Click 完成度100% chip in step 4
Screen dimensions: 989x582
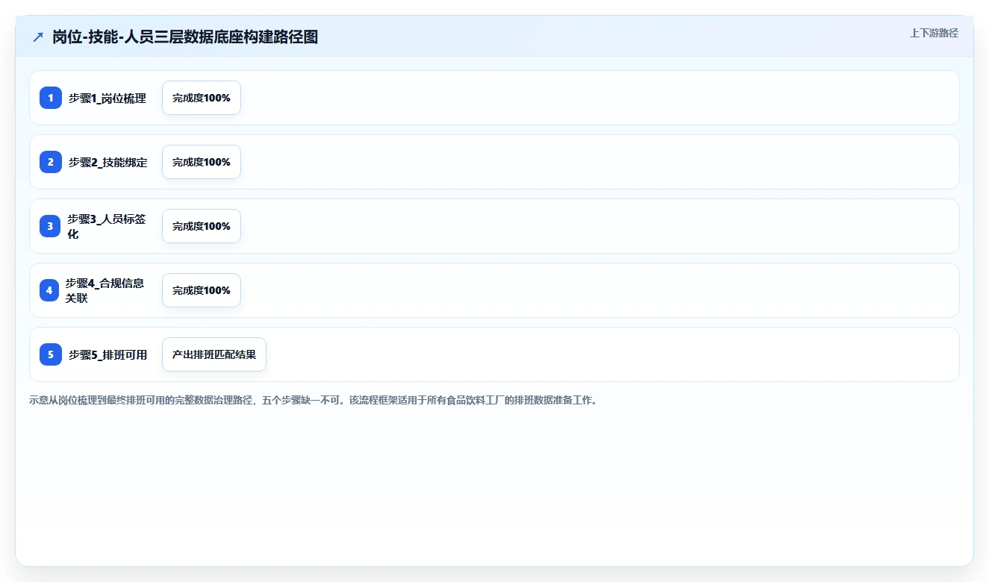[202, 290]
